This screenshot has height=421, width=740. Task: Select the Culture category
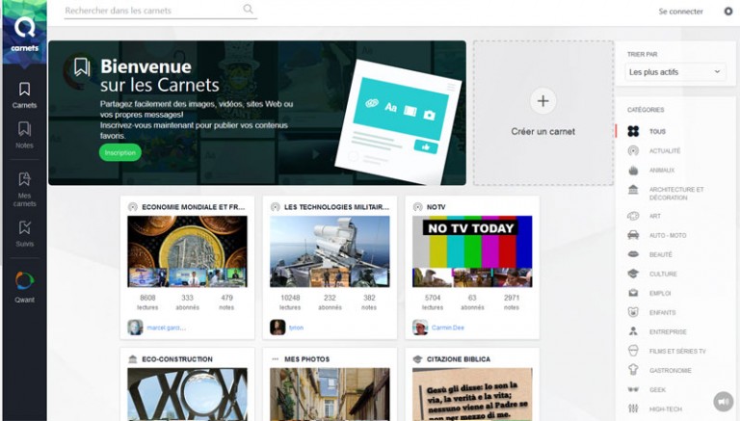pyautogui.click(x=663, y=275)
